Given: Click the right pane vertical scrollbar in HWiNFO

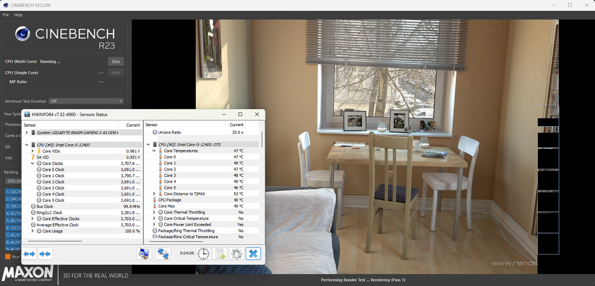Looking at the screenshot, I should tap(262, 139).
